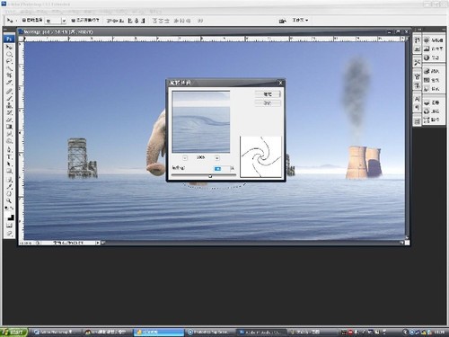Toggle the auto-select checkbox in options bar
Screen dimensions: 449x337
[24, 20]
